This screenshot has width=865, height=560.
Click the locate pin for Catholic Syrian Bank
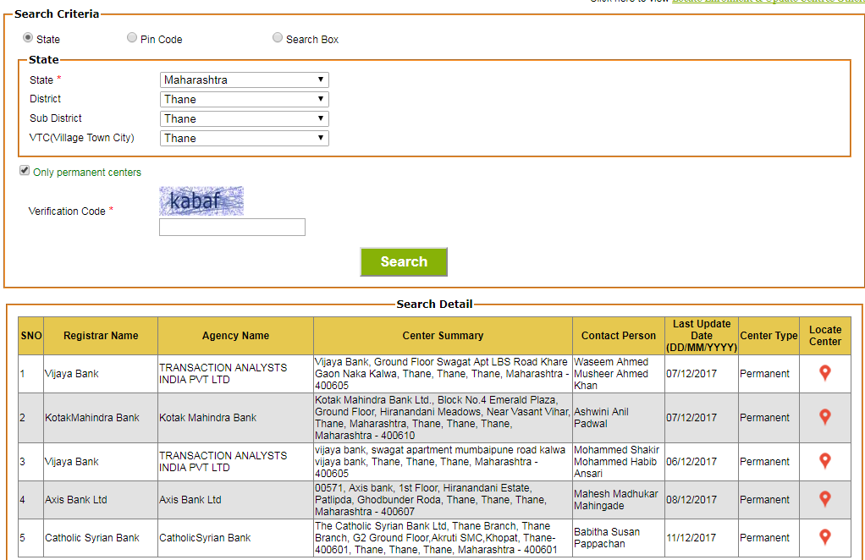click(824, 537)
